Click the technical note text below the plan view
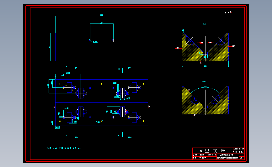 (x=64, y=148)
